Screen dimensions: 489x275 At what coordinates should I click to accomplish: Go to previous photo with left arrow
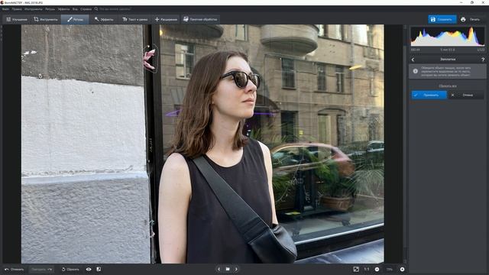click(x=219, y=269)
